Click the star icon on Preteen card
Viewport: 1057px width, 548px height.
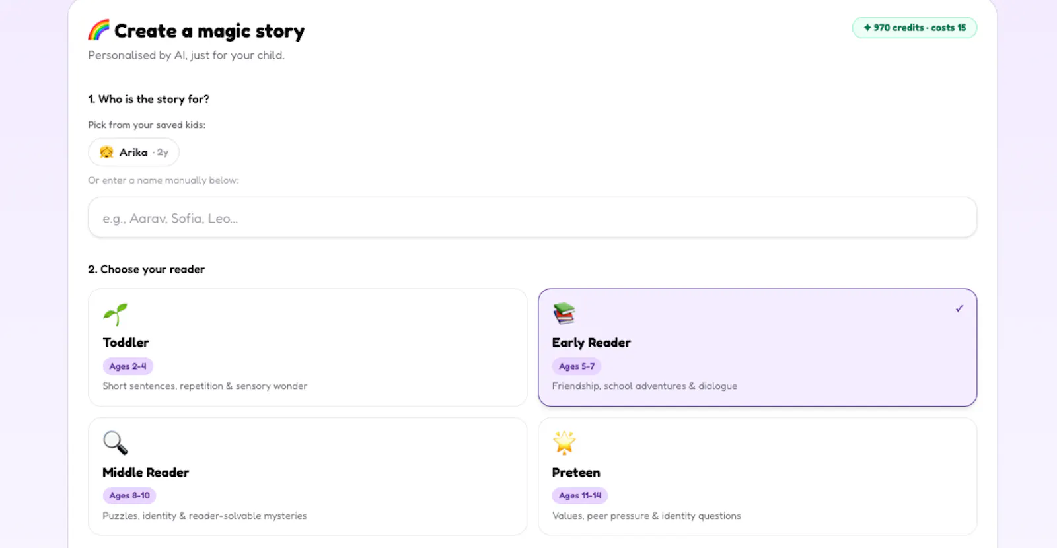coord(564,442)
